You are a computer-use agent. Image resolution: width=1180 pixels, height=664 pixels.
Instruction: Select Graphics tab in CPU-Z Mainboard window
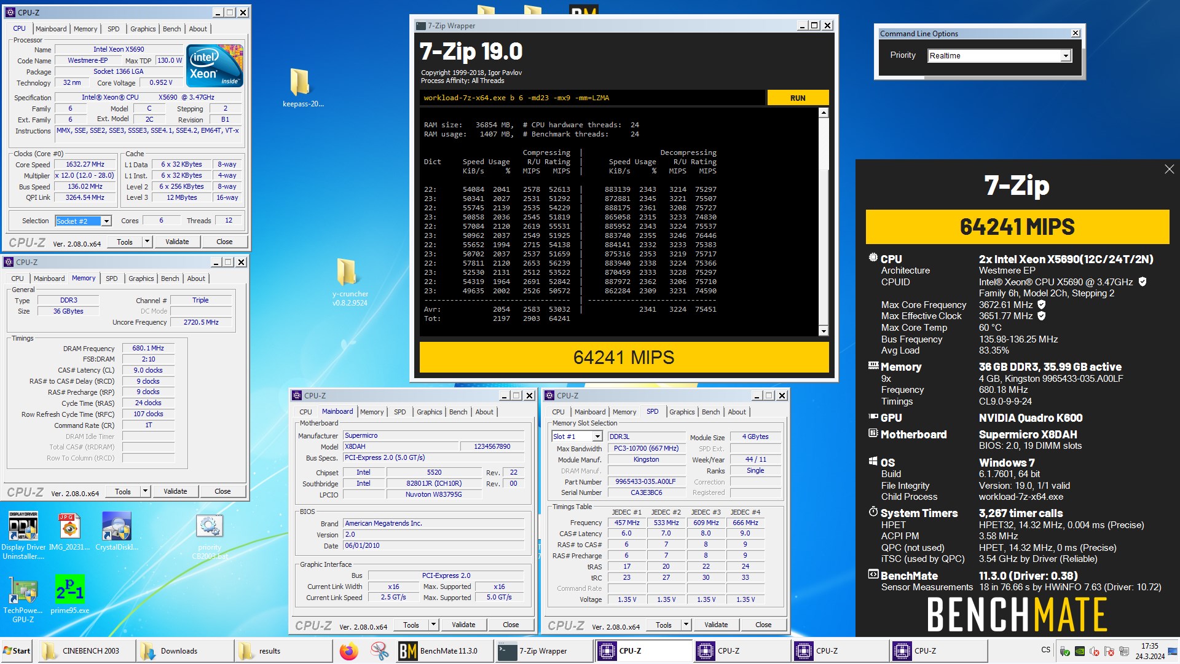coord(429,412)
